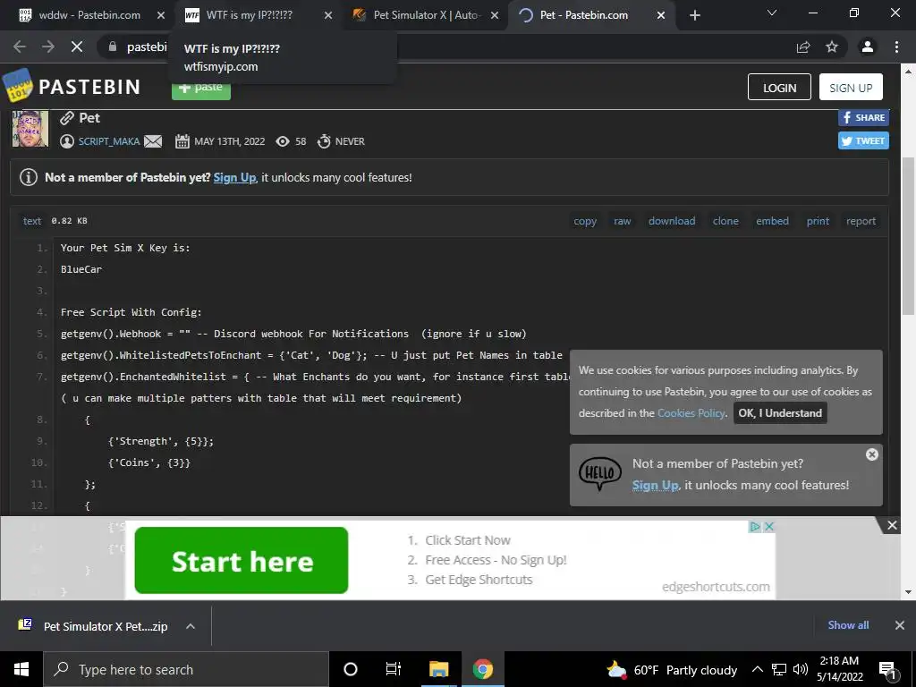Click the green Start here ad button
Viewport: 916px width, 687px height.
(242, 560)
